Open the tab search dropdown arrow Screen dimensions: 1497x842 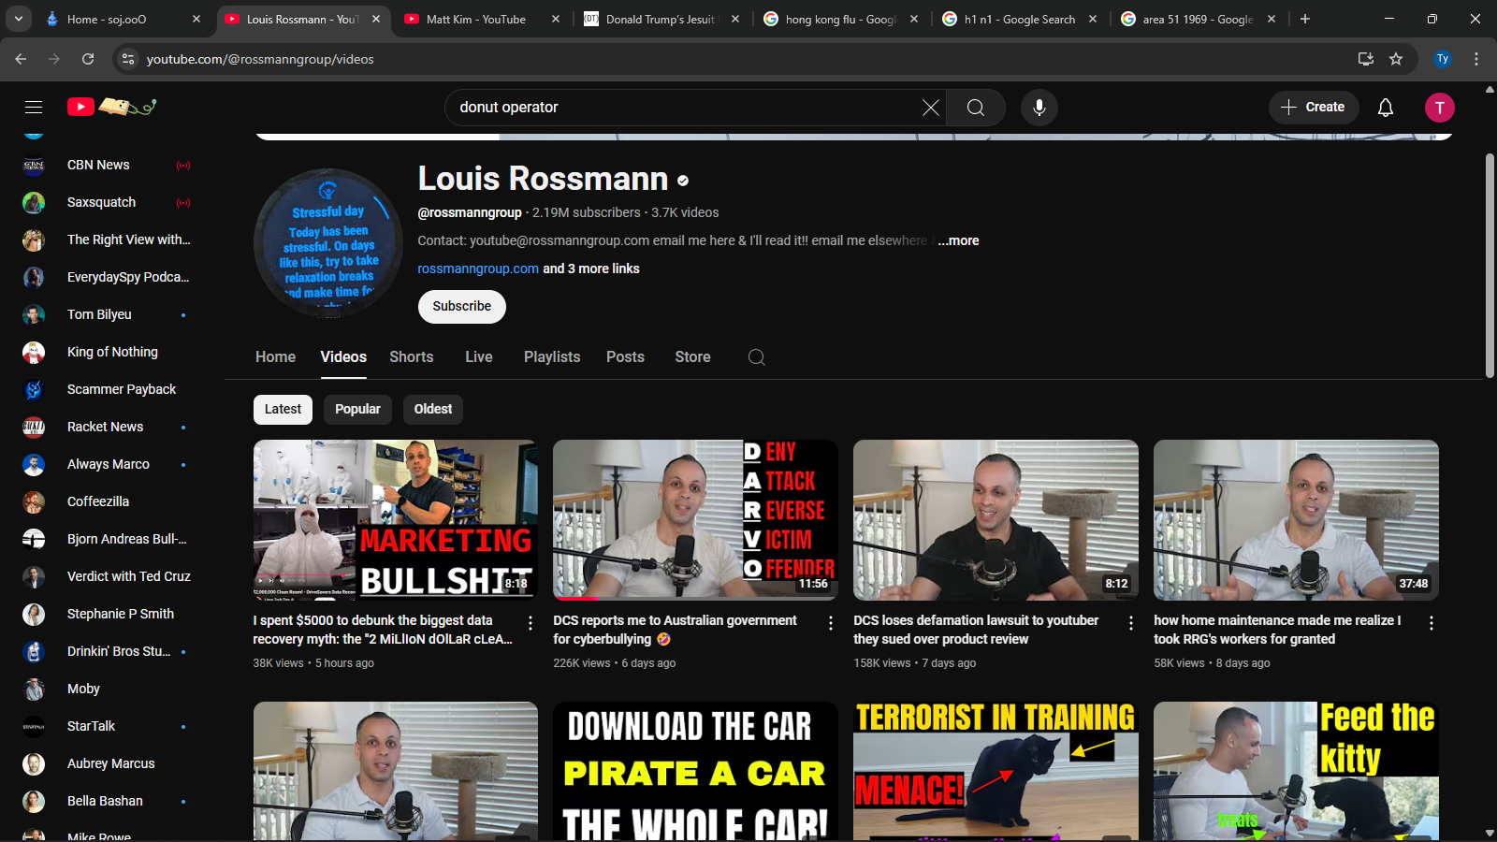coord(19,19)
